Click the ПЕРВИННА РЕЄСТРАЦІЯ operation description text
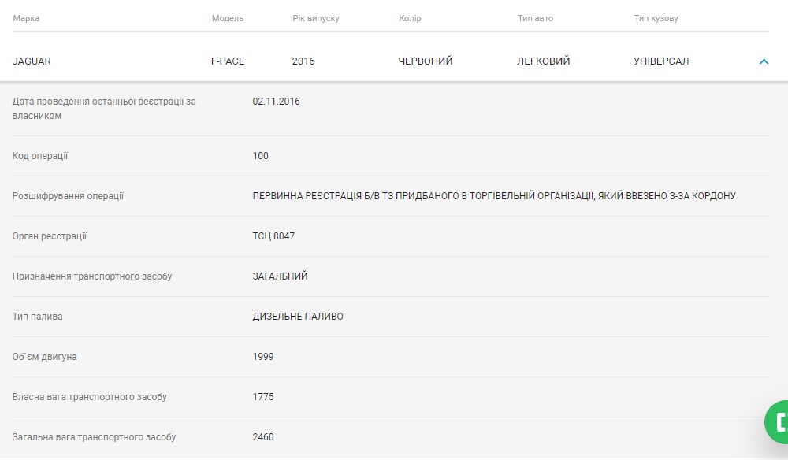 (x=494, y=196)
